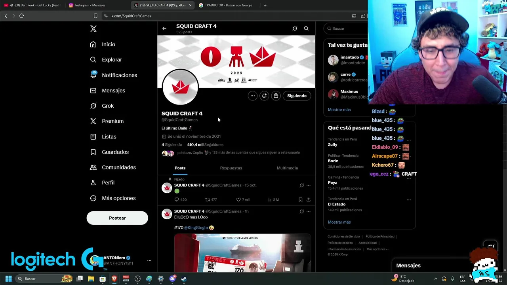Viewport: 507px width, 285px height.
Task: Click the browser address bar URL
Action: (131, 16)
